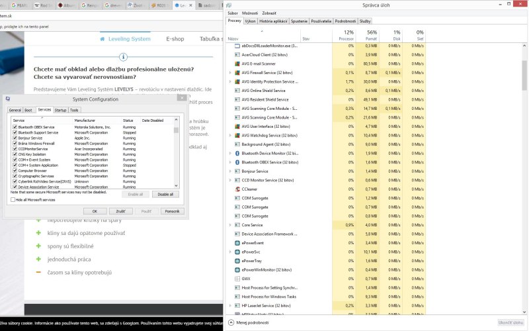This screenshot has width=529, height=331.
Task: Uncheck the Computer Browser checkbox
Action: pos(15,171)
